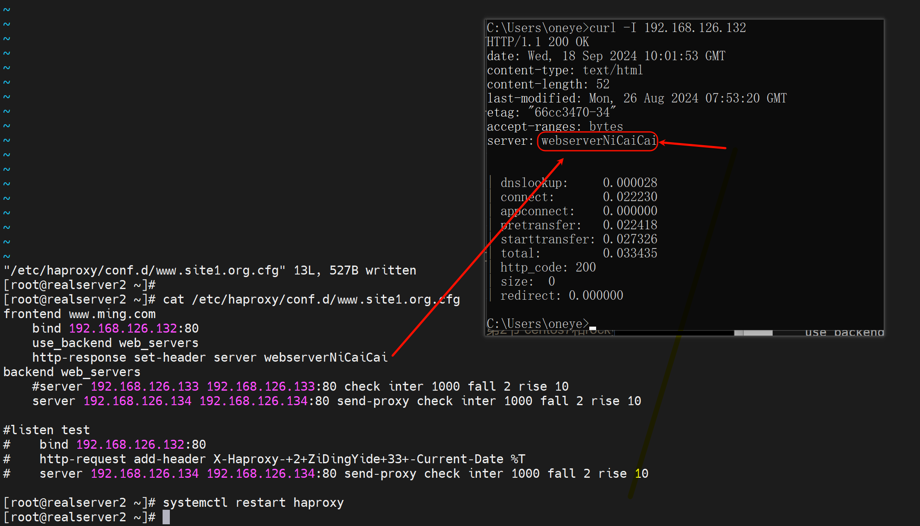Click the 'backend web_servers' line

72,372
